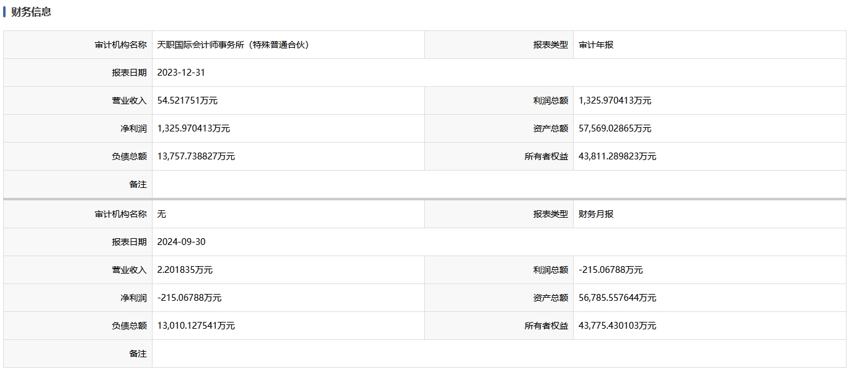This screenshot has width=854, height=374.
Task: Click the empty 备注 cell of 2024 report
Action: click(499, 354)
